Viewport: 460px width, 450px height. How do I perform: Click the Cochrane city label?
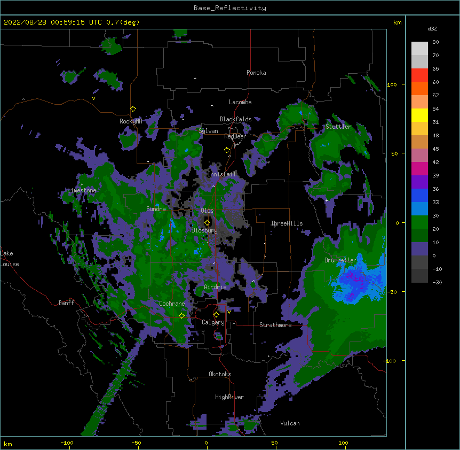pyautogui.click(x=172, y=304)
